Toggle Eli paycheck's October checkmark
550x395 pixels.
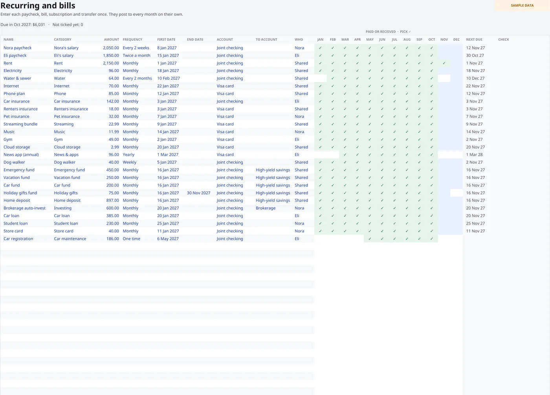pos(431,55)
